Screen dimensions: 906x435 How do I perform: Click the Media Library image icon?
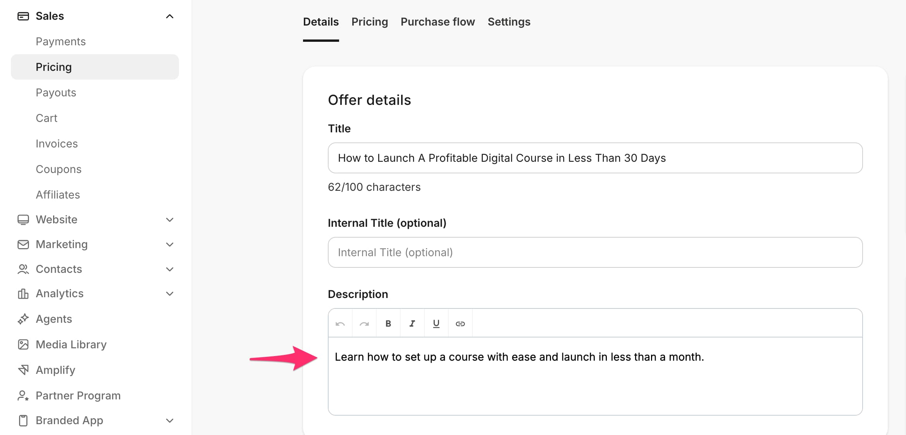[x=23, y=344]
